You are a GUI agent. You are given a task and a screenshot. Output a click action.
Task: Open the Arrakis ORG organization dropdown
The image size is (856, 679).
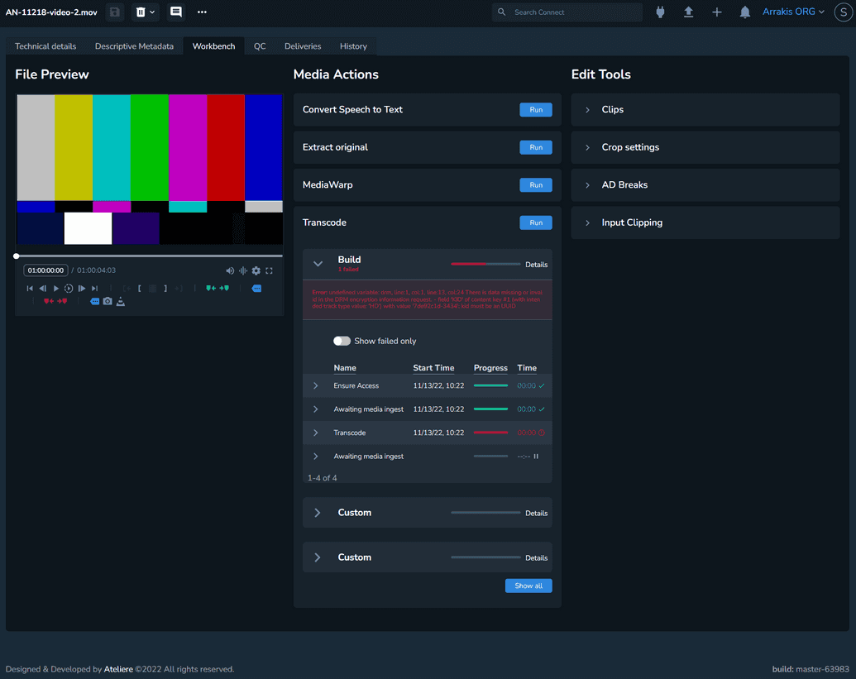tap(793, 12)
